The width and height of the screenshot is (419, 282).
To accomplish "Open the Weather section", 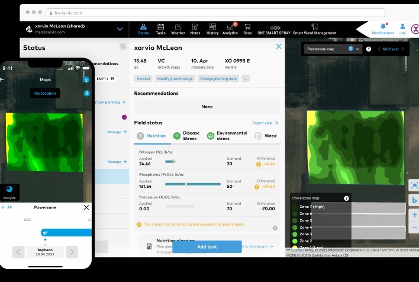I will click(178, 29).
